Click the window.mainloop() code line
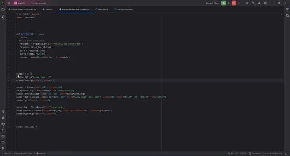This screenshot has height=156, width=290. click(x=26, y=127)
